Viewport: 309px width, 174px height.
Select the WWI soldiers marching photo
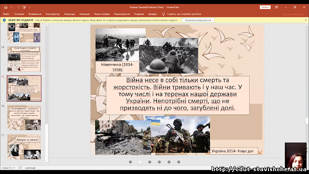point(117,45)
